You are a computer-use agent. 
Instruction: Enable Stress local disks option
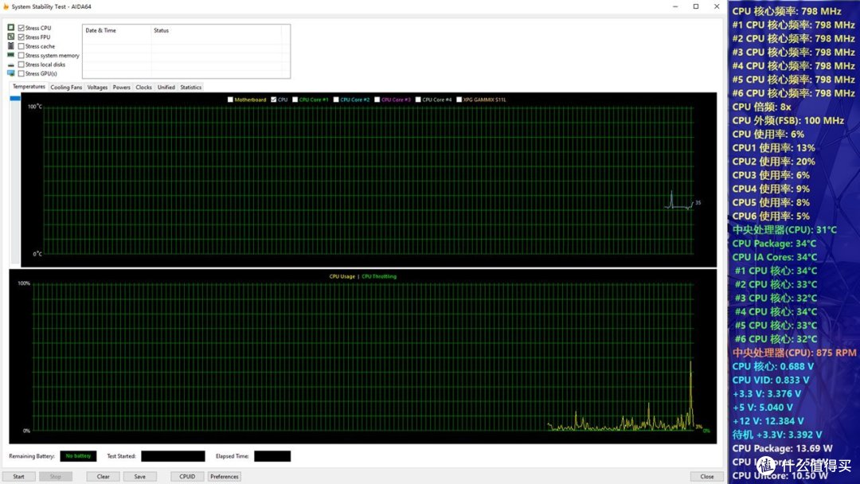pos(21,64)
